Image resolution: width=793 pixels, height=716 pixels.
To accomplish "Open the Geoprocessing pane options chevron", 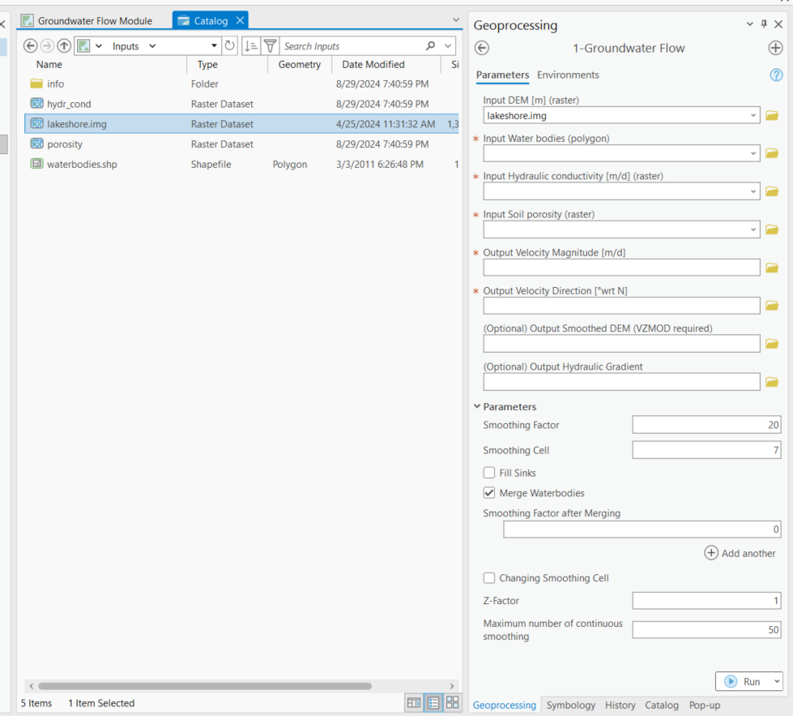I will coord(749,24).
